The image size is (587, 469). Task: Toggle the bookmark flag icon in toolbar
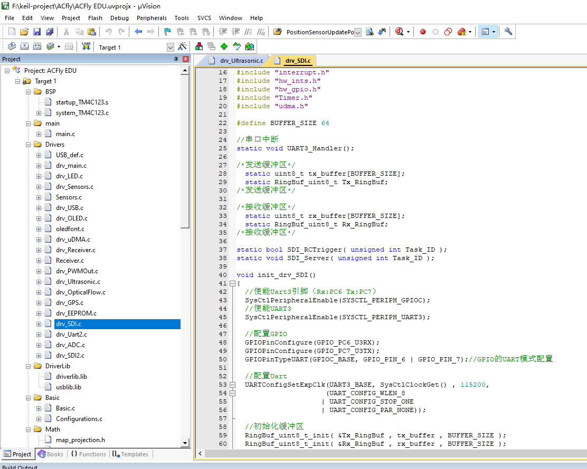(x=167, y=32)
